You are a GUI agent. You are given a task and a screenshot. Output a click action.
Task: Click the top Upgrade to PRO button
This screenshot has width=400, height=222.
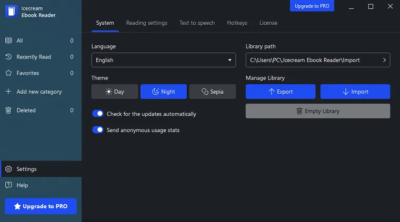[x=312, y=6]
